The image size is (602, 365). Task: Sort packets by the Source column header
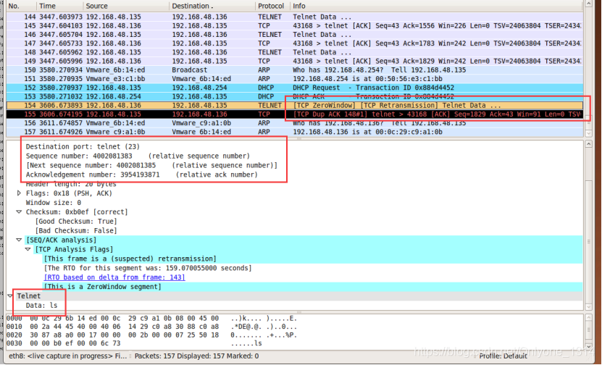pyautogui.click(x=126, y=6)
